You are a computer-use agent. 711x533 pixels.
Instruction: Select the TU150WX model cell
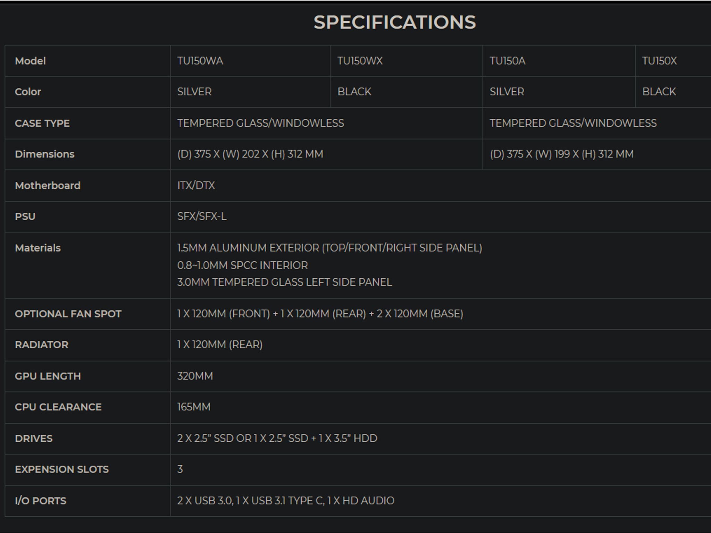pos(360,61)
